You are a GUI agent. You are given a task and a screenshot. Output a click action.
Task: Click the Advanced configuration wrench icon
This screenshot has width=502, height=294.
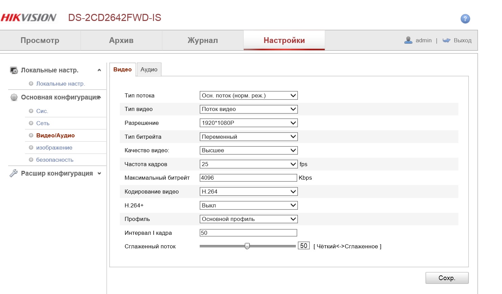[14, 173]
